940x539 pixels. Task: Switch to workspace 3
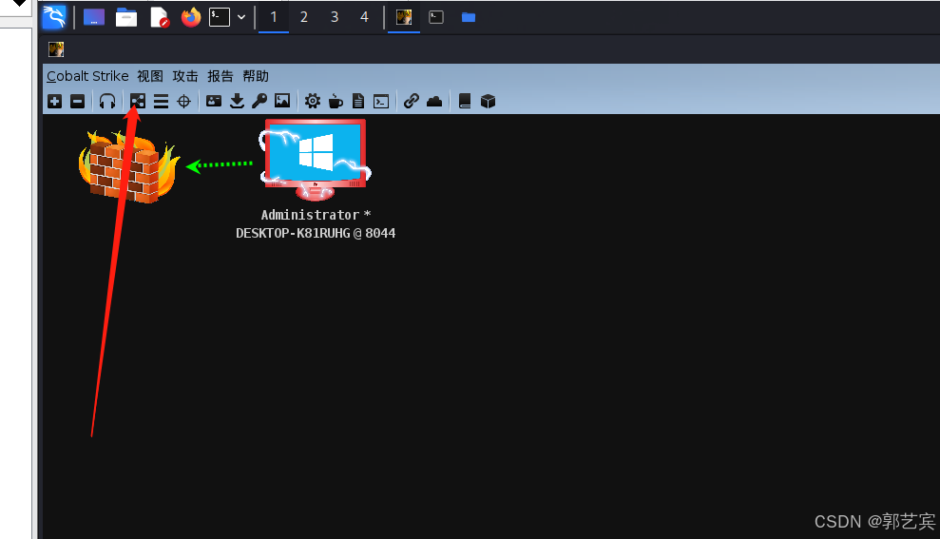335,17
